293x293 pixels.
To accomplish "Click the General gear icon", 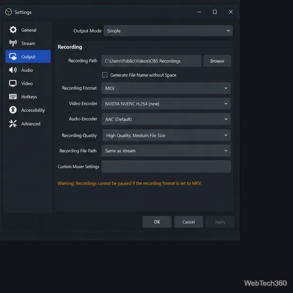I will 13,30.
